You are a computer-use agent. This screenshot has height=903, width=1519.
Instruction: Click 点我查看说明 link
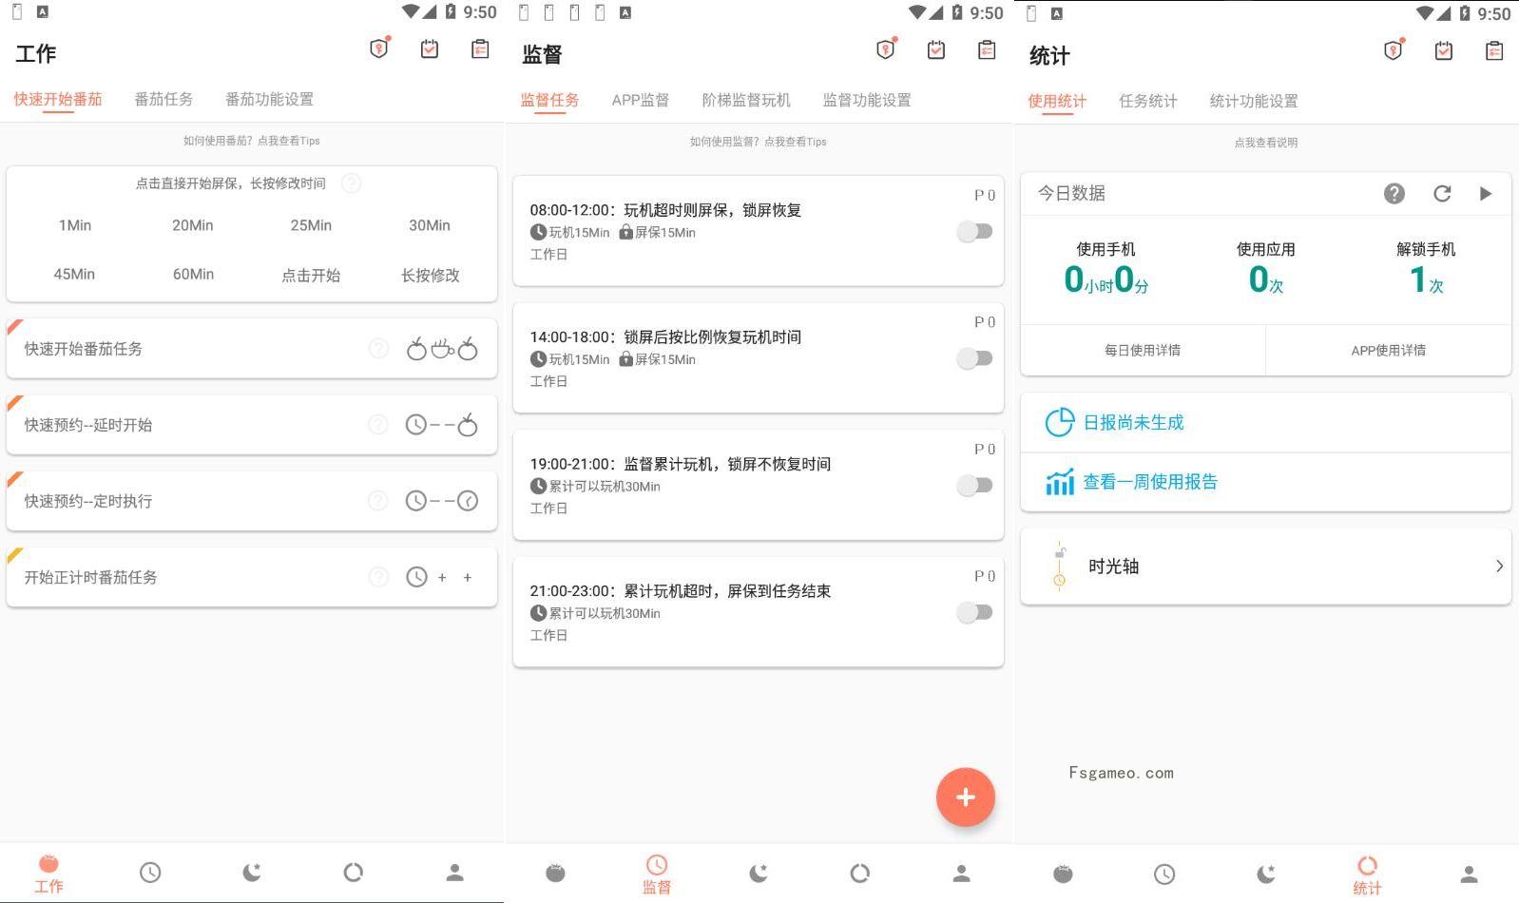(1265, 143)
